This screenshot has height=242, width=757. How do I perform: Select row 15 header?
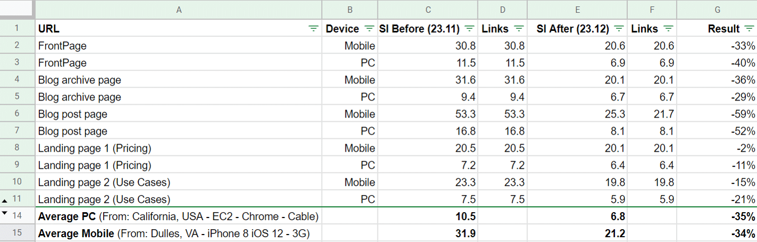pyautogui.click(x=17, y=233)
